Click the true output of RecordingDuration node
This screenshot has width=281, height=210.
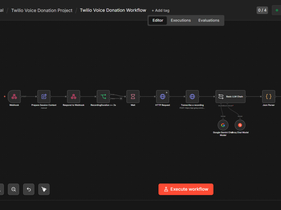point(110,94)
